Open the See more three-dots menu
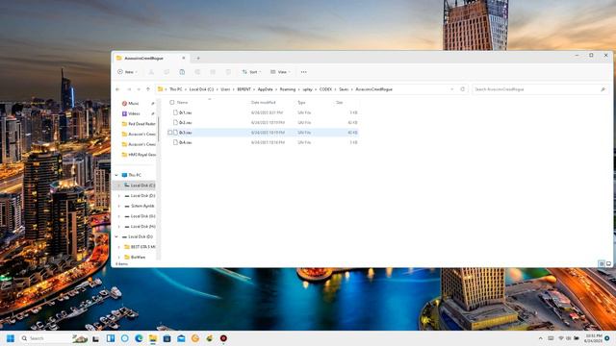Viewport: 616px width, 346px height. coord(304,72)
